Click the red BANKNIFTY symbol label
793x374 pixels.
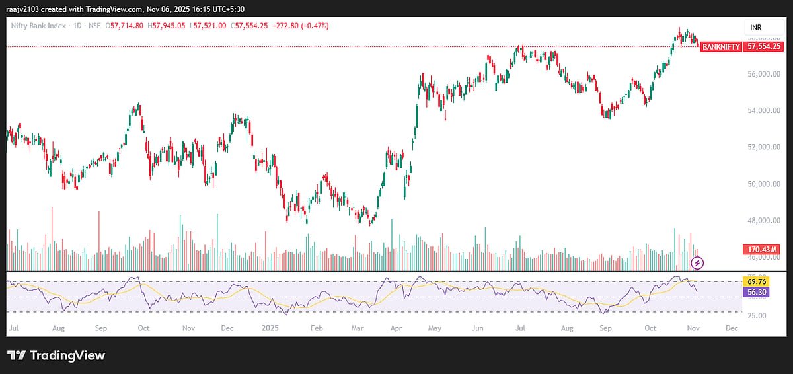click(x=720, y=47)
